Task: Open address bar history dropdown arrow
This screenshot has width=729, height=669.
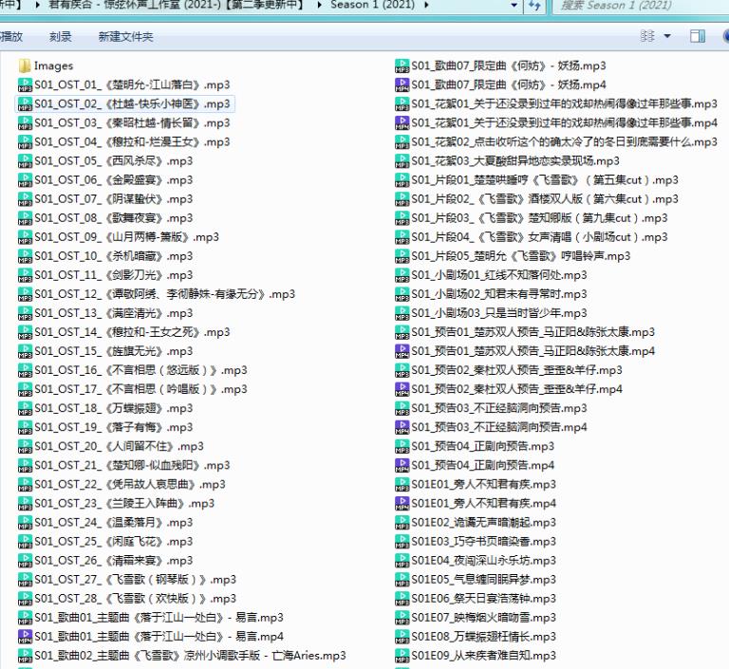Action: pyautogui.click(x=514, y=5)
